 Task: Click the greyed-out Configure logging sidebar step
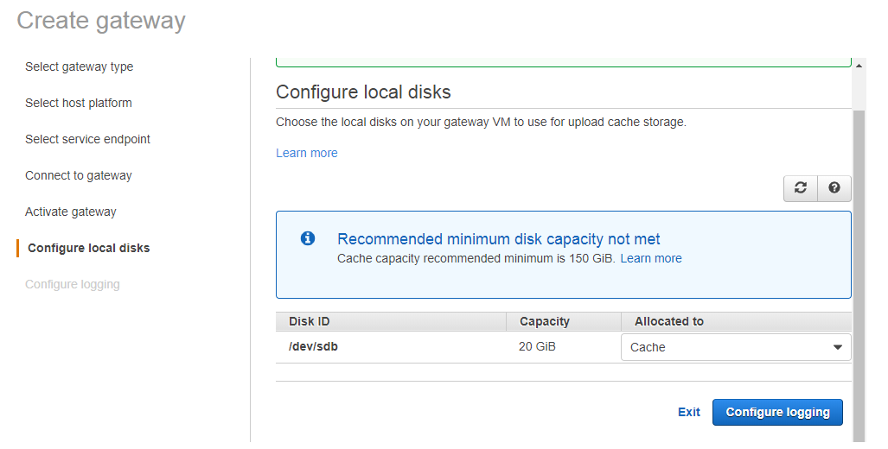(72, 284)
